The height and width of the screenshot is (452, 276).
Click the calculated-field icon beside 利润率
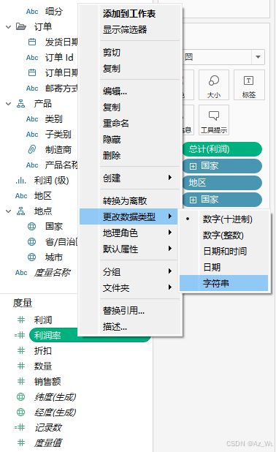point(20,335)
